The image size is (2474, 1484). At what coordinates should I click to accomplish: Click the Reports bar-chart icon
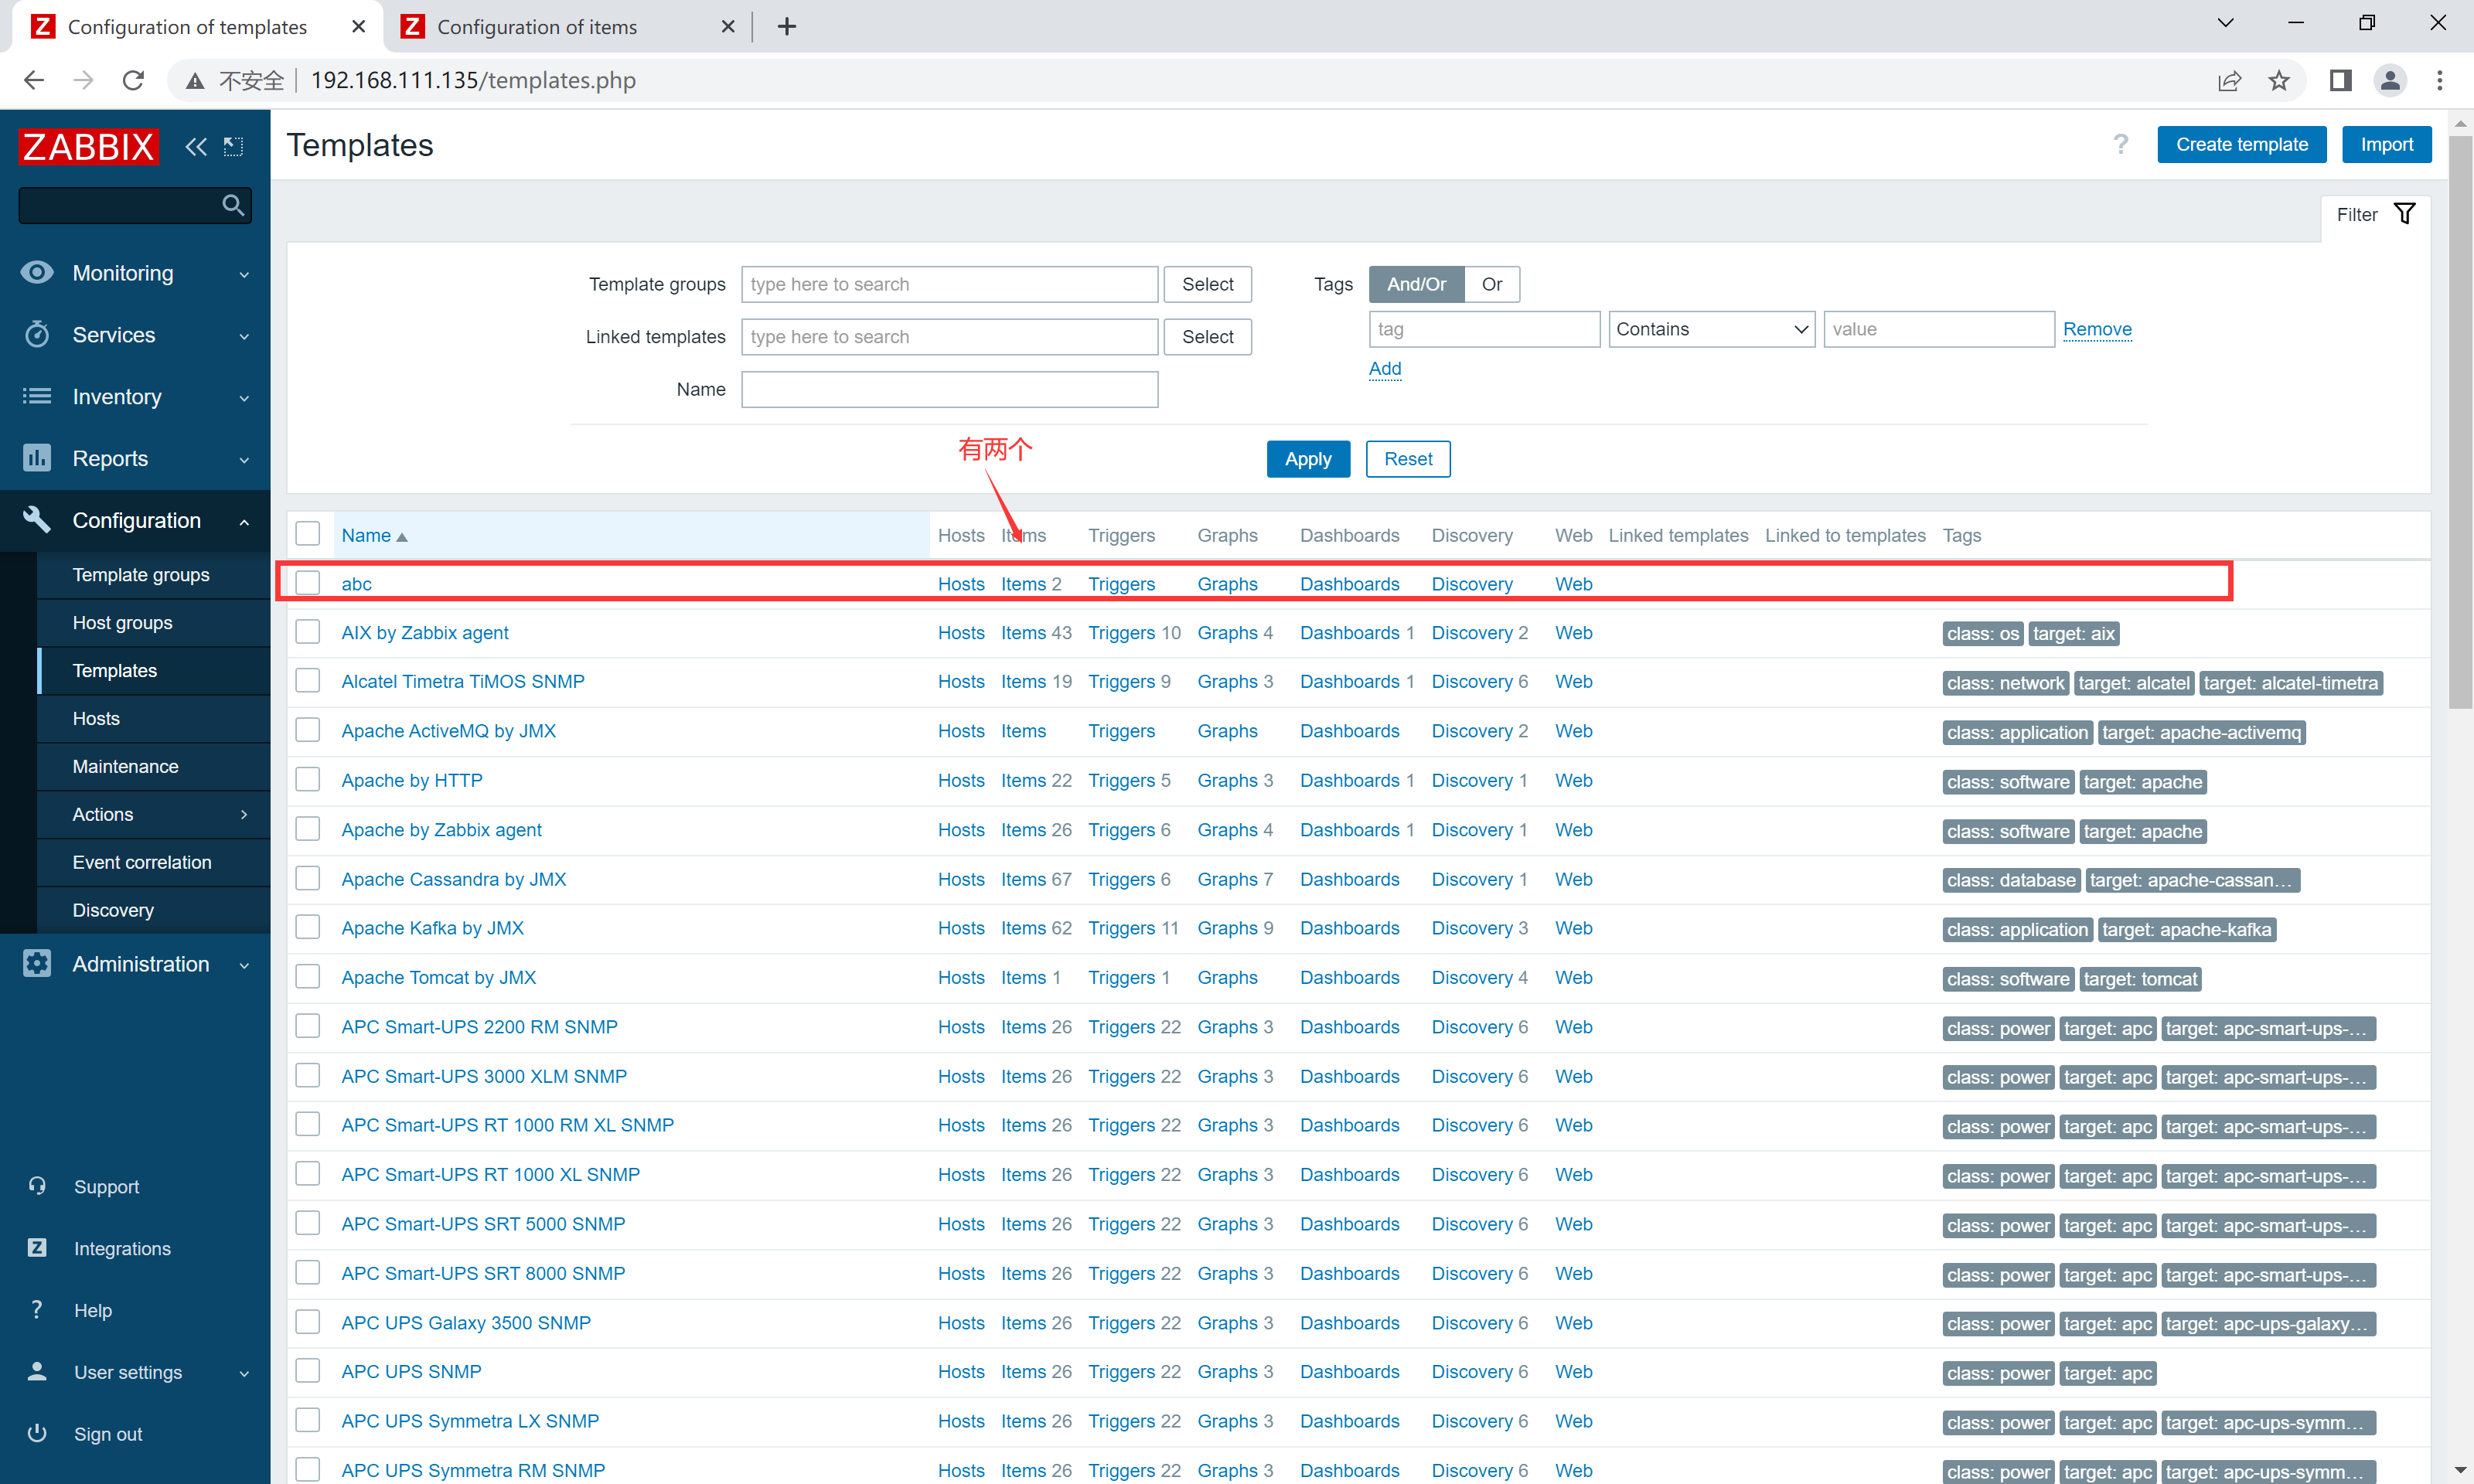click(37, 458)
